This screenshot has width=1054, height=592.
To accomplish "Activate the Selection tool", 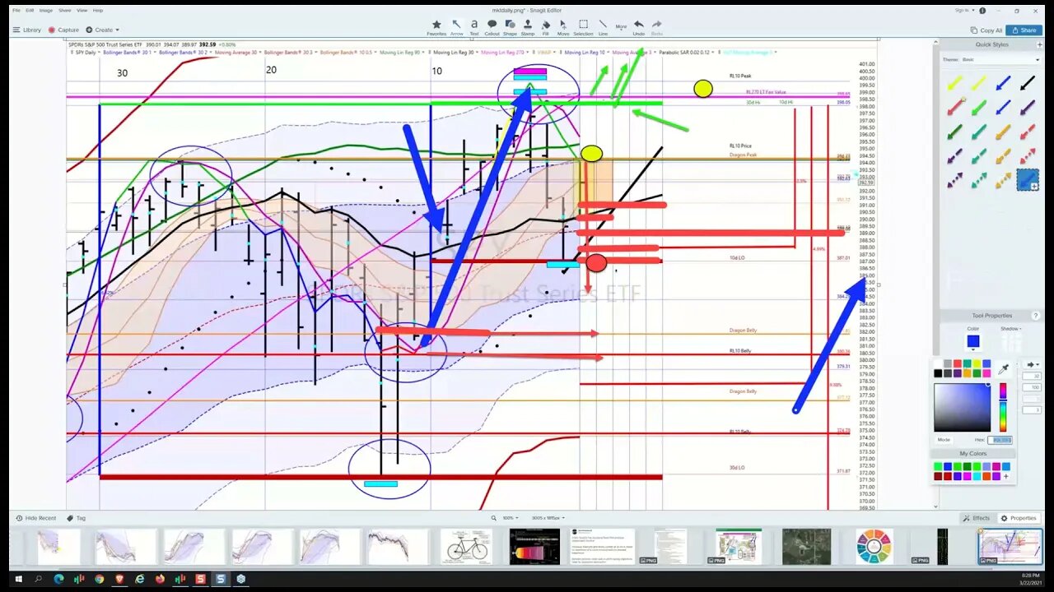I will 583,28.
